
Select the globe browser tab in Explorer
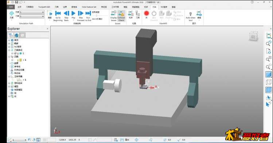point(16,35)
